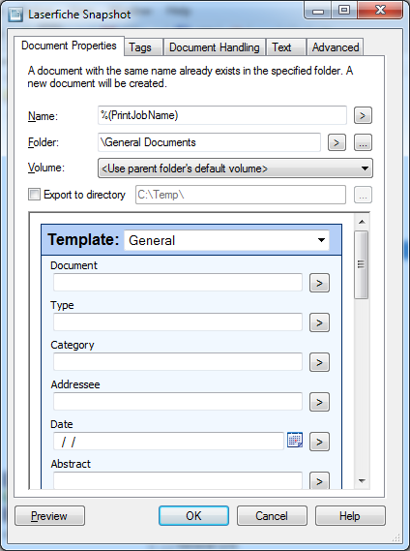Enable the Export to directory checkbox
410x551 pixels.
pos(34,195)
